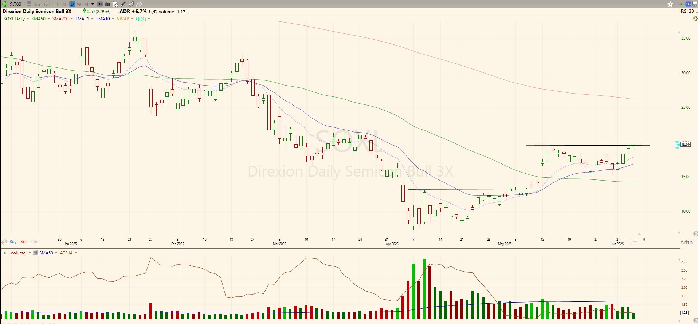Click the Opt options link
This screenshot has width=698, height=324.
point(35,242)
